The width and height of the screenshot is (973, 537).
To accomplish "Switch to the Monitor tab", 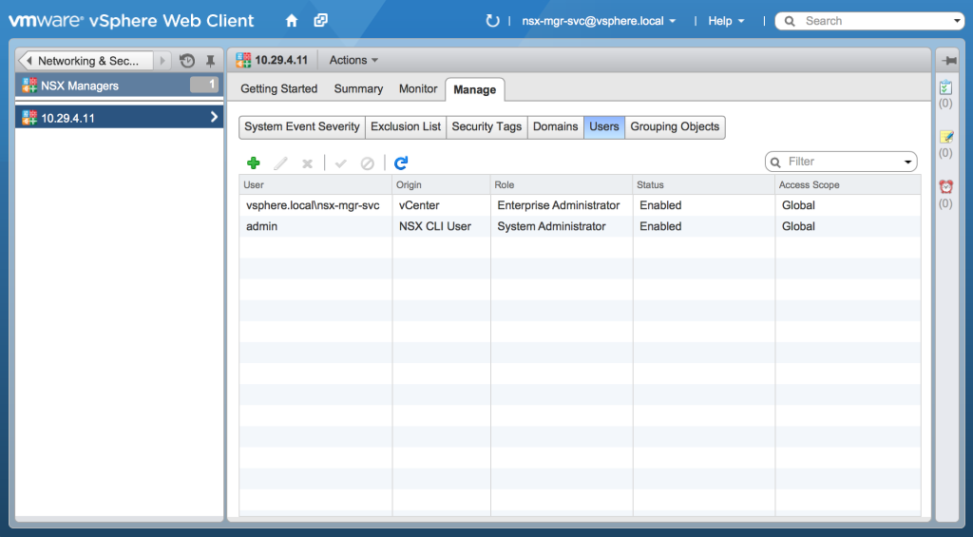I will (x=418, y=88).
